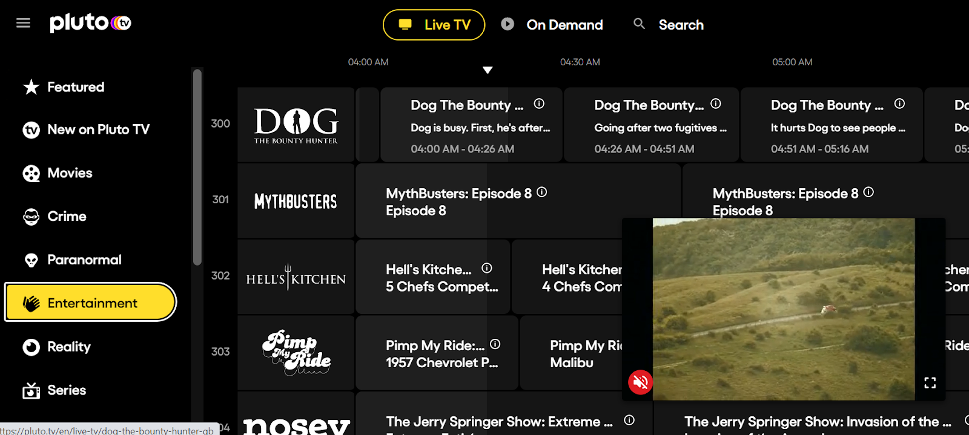The image size is (969, 435).
Task: Select the Movies category
Action: tap(58, 173)
